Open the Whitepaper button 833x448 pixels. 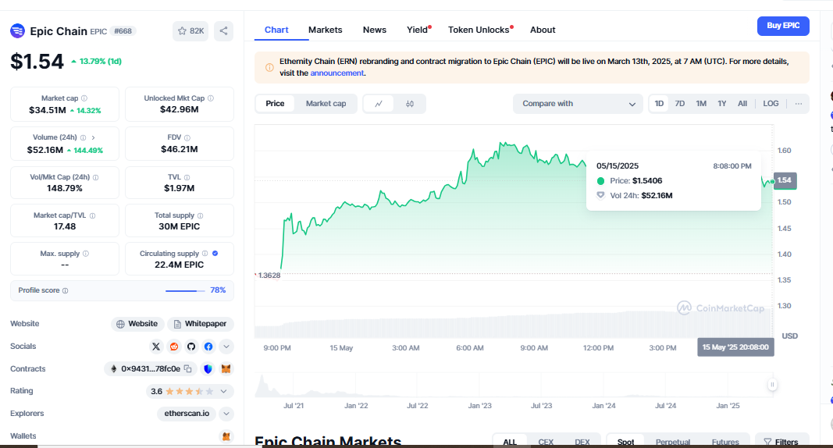point(201,324)
